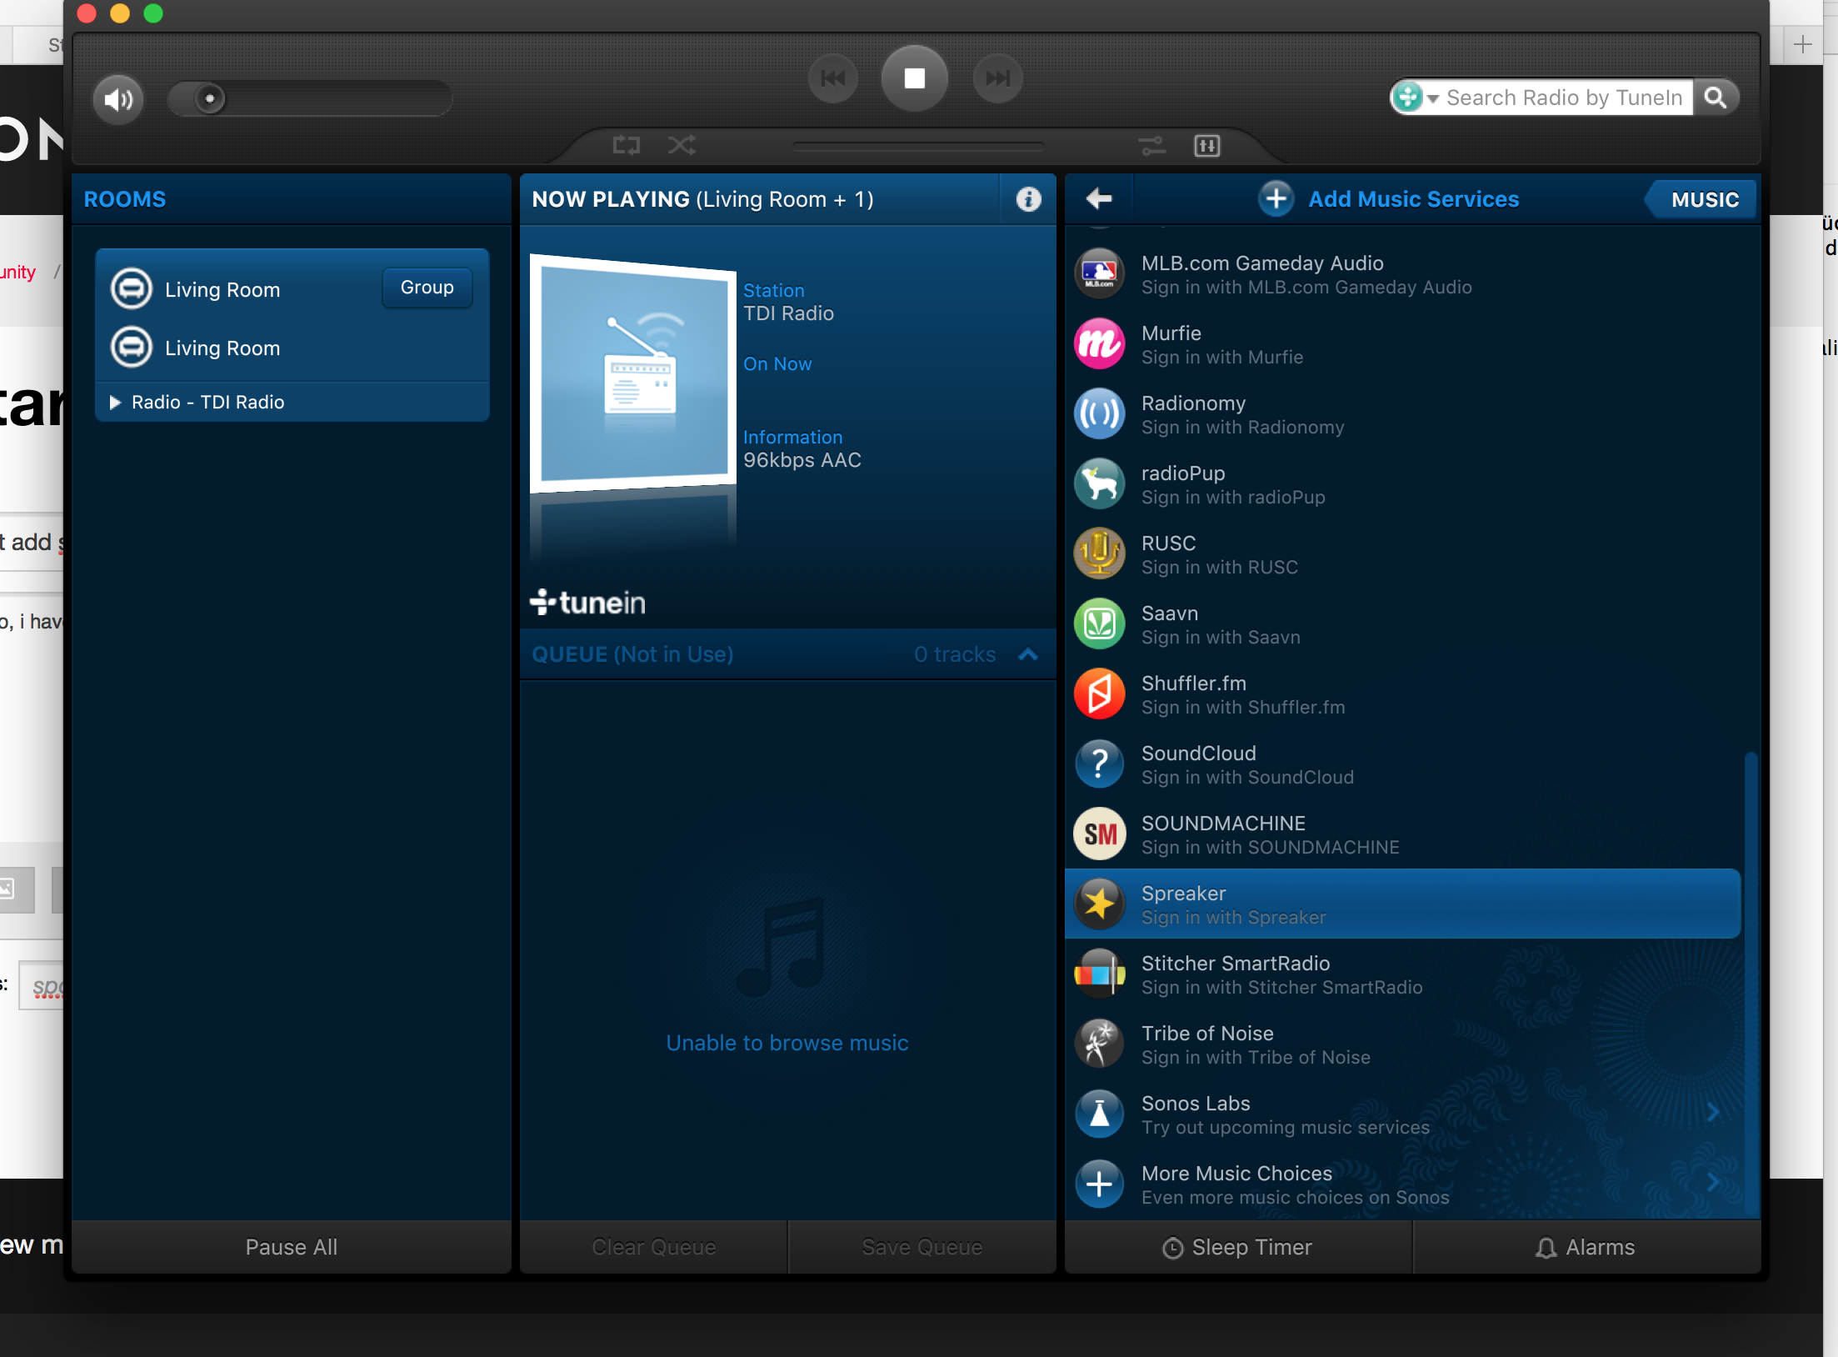Click the 96kbps AAC information text
This screenshot has height=1357, width=1838.
802,460
